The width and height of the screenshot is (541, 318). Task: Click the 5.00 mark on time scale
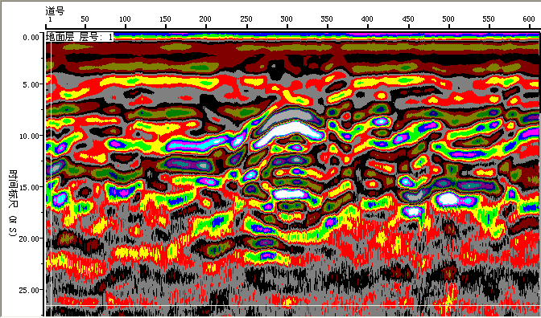(x=31, y=84)
